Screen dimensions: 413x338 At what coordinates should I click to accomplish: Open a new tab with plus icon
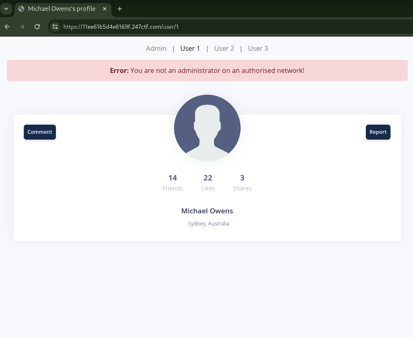click(120, 9)
